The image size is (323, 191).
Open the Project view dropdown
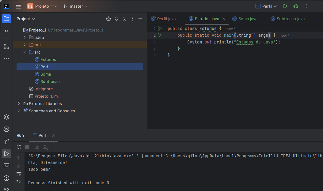[x=25, y=19]
